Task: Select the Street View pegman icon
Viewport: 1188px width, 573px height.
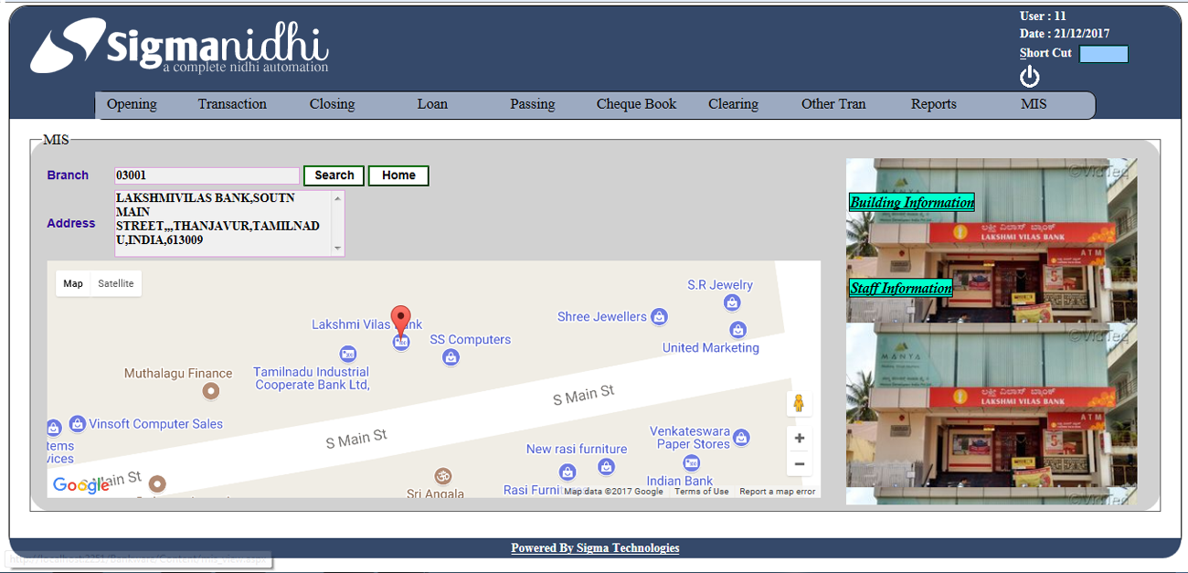Action: 799,403
